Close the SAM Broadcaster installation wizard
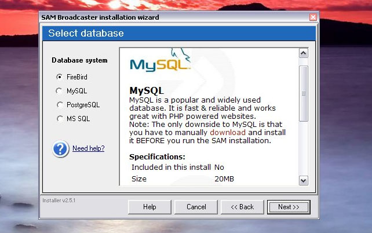Viewport: 372px width, 233px height. (313, 17)
